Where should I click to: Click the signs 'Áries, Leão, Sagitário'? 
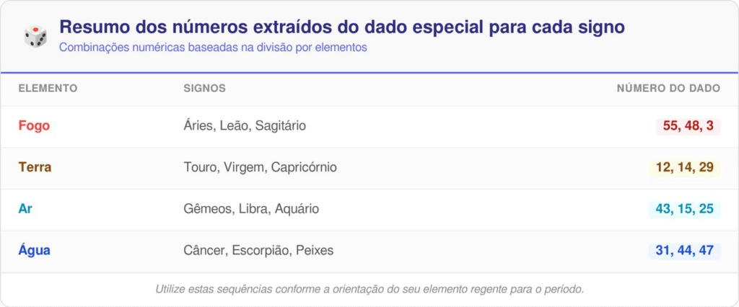tap(245, 125)
